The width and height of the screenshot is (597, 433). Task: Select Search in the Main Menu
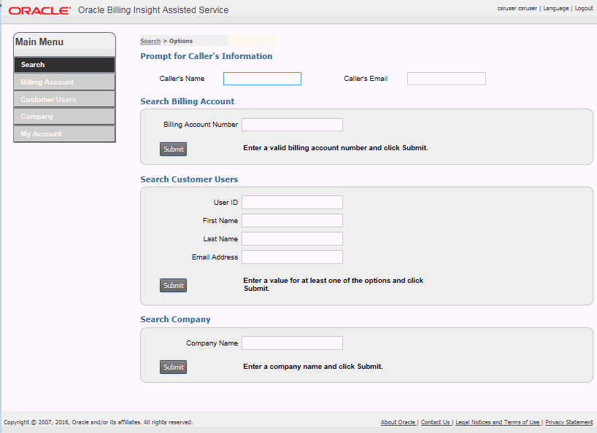64,65
